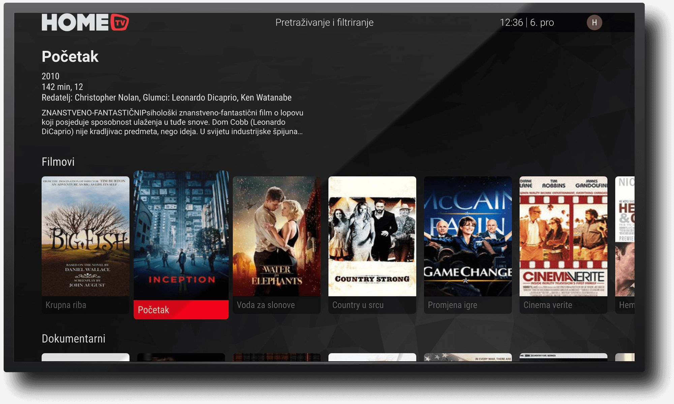Click the Promjena igre caption label
Screen dimensions: 674x404
pos(453,305)
